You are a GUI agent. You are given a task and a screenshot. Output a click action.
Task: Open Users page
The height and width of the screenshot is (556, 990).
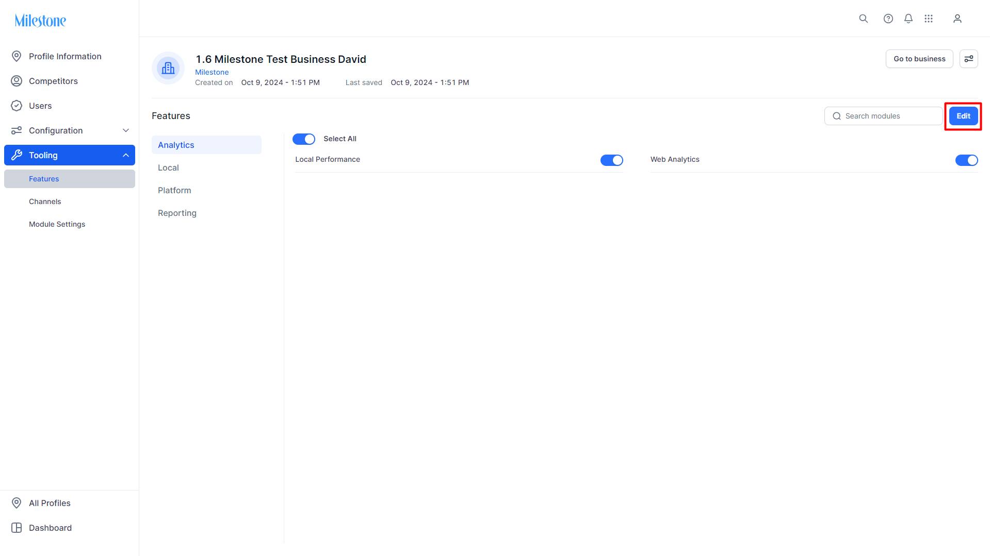coord(70,106)
